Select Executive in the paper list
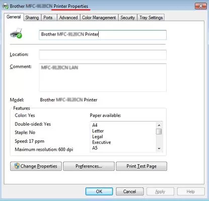The height and width of the screenshot is (201, 209). [102, 142]
